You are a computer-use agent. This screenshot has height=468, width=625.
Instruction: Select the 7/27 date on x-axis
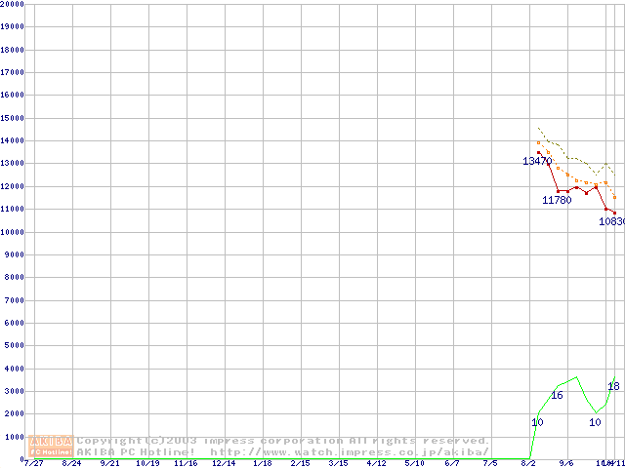pyautogui.click(x=34, y=463)
